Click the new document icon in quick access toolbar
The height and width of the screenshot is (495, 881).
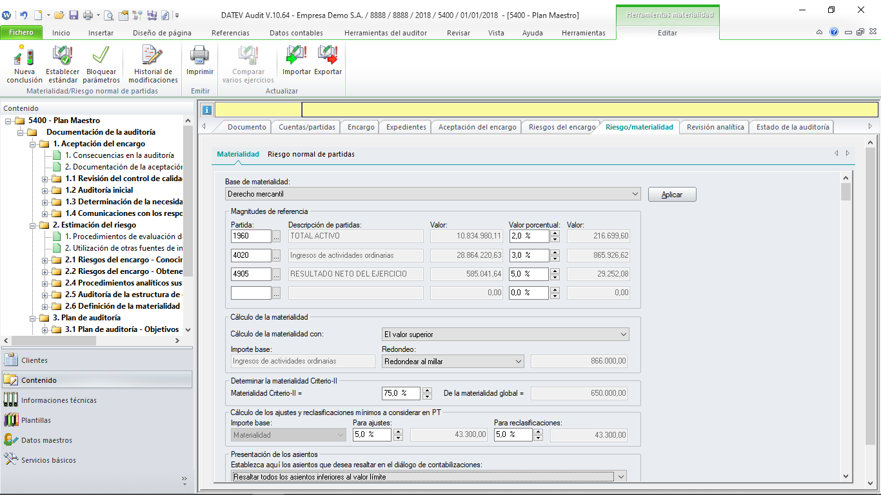point(38,15)
